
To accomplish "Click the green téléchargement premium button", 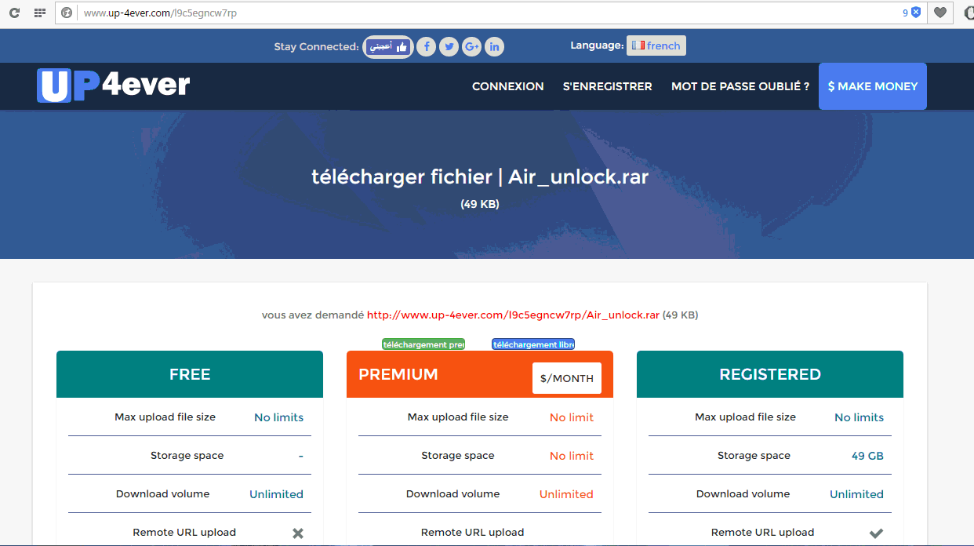I will coord(423,344).
